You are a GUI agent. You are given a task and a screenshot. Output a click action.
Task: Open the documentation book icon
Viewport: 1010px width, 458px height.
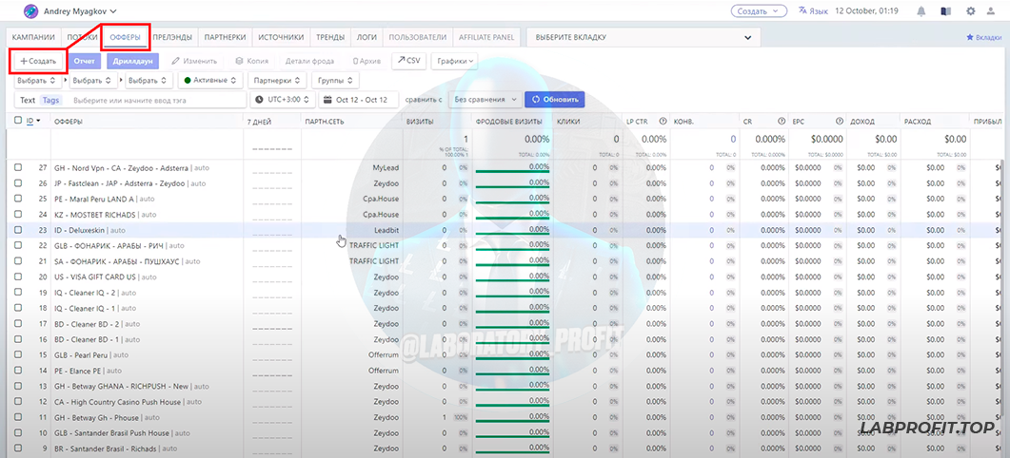pos(945,11)
